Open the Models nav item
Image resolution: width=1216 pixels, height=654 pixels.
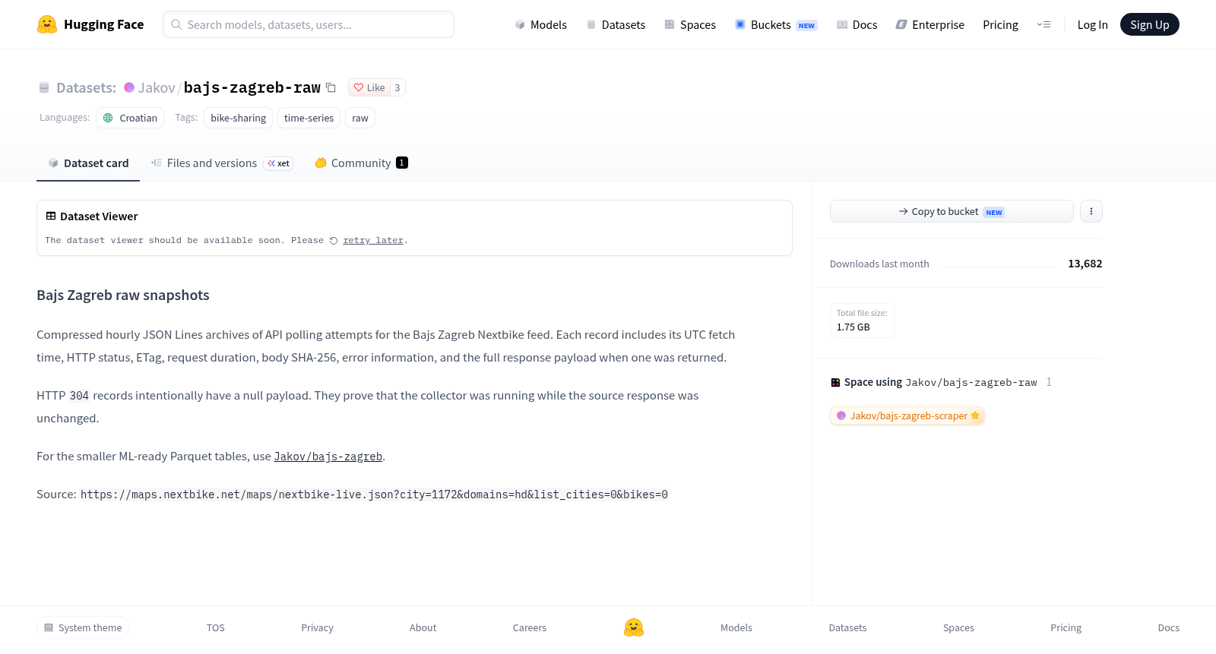tap(541, 24)
